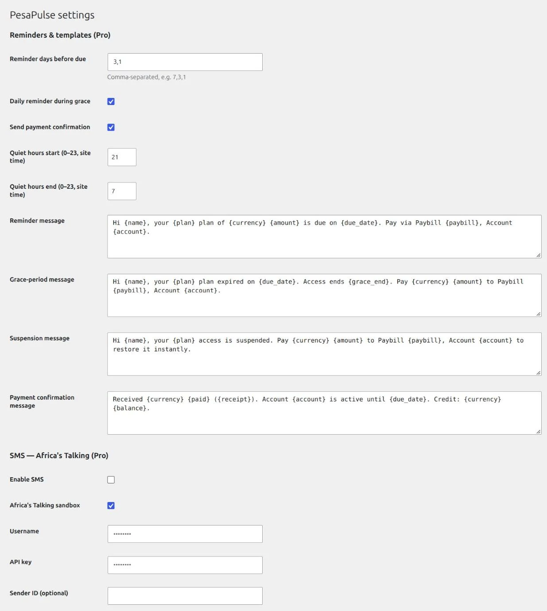Click inside the Grace-period message textarea

324,296
